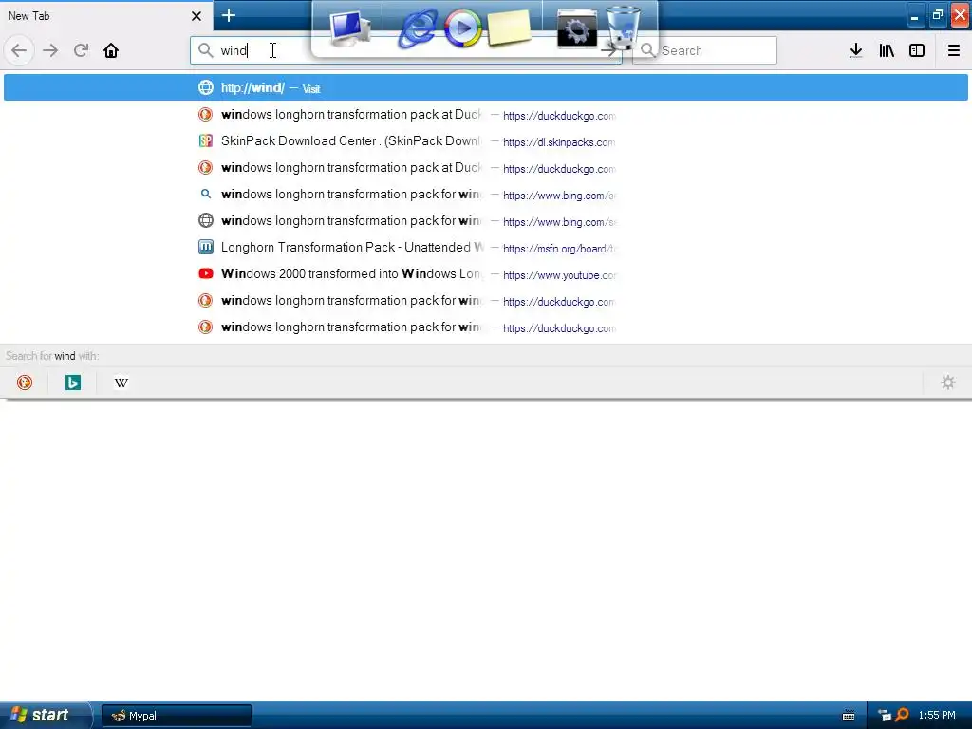Click https://dl.skinpacks.com URL text
Screen dimensions: 972x729
click(x=559, y=142)
